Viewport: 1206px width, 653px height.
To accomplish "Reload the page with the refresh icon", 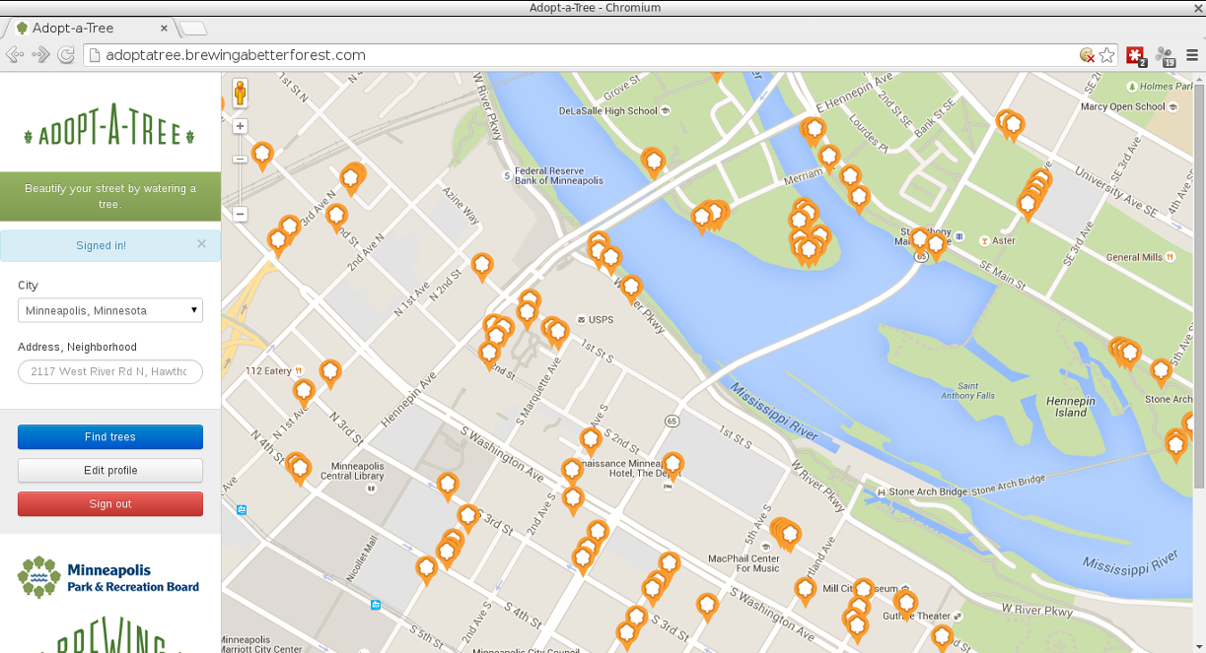I will [x=67, y=55].
